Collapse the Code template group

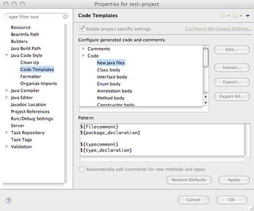(x=83, y=56)
